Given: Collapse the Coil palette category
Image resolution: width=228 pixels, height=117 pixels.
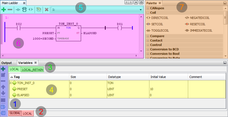Looking at the screenshot, I should click(148, 13).
